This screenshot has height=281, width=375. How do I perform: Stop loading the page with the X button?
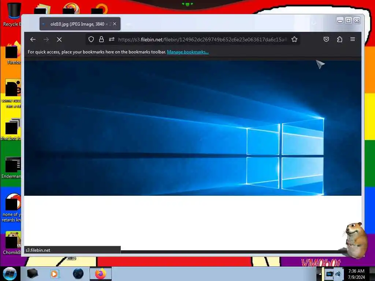tap(59, 40)
